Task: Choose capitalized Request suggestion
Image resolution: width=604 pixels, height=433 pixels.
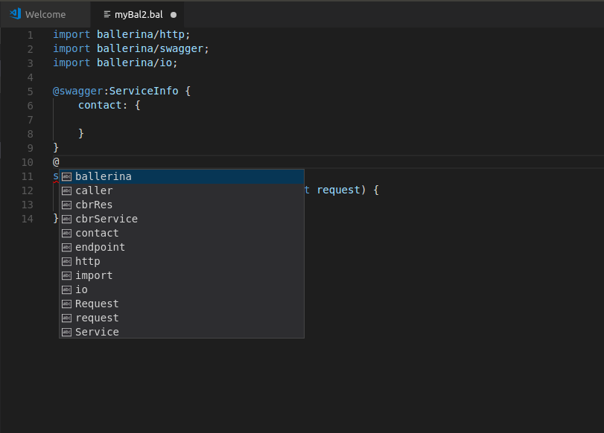Action: (182, 304)
